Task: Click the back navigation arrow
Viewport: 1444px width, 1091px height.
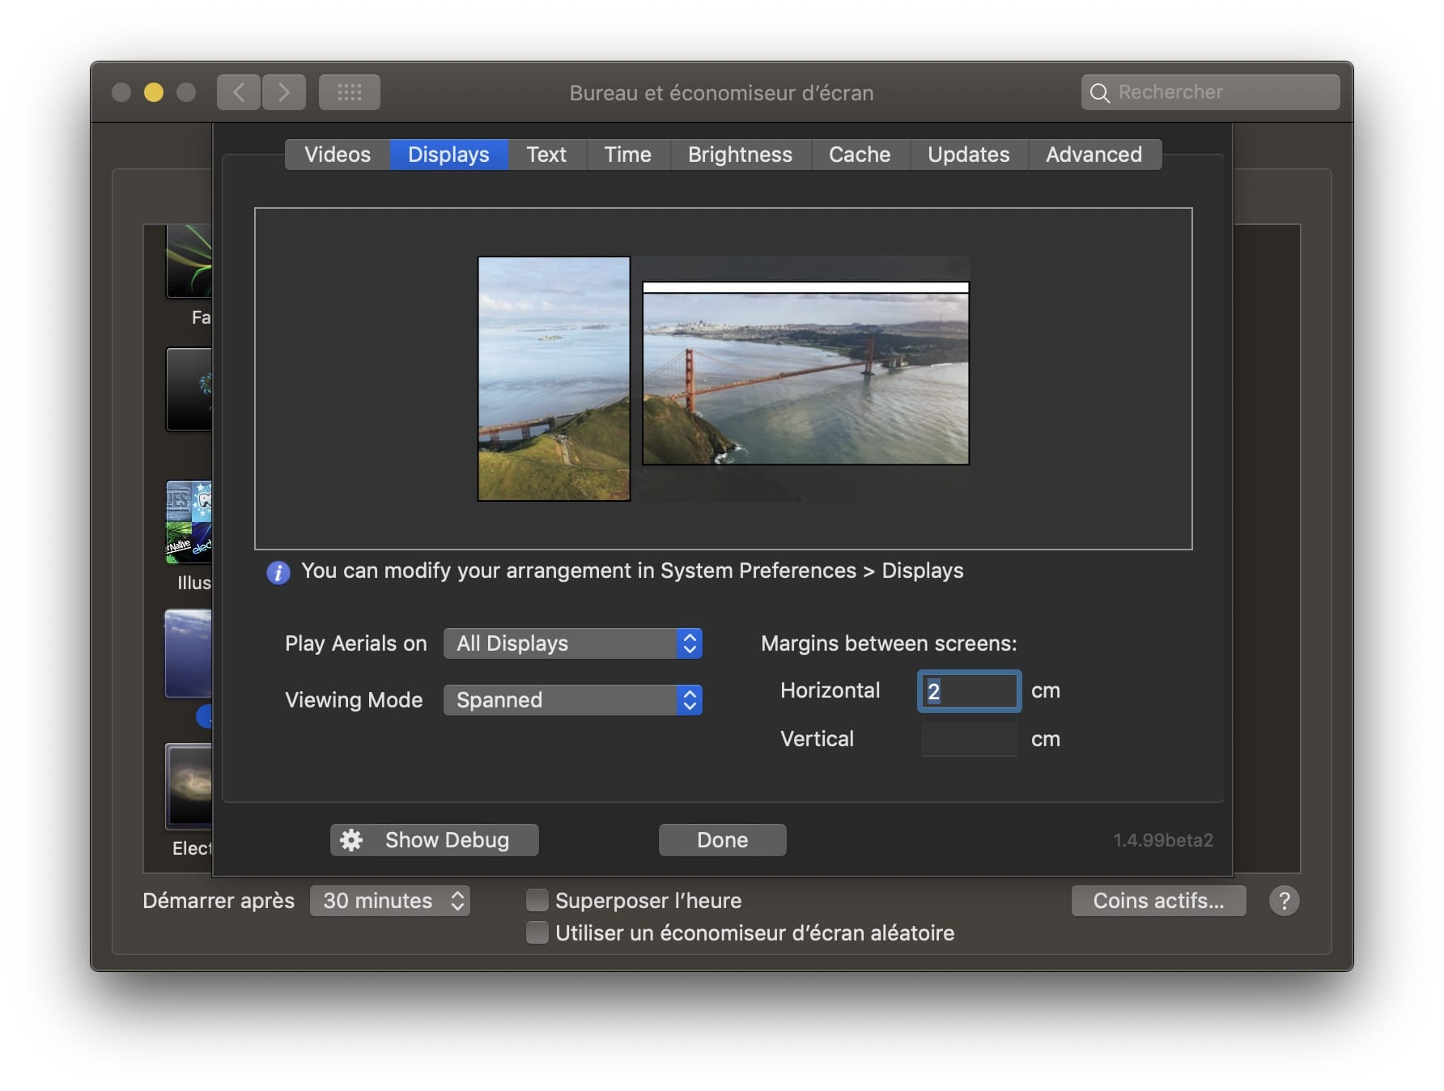Action: coord(239,92)
